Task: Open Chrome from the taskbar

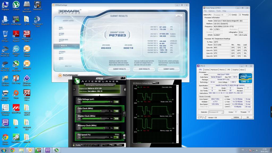Action: click(12, 150)
